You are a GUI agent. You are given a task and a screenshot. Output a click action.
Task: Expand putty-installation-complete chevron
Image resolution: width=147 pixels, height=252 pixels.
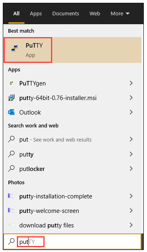point(131,196)
